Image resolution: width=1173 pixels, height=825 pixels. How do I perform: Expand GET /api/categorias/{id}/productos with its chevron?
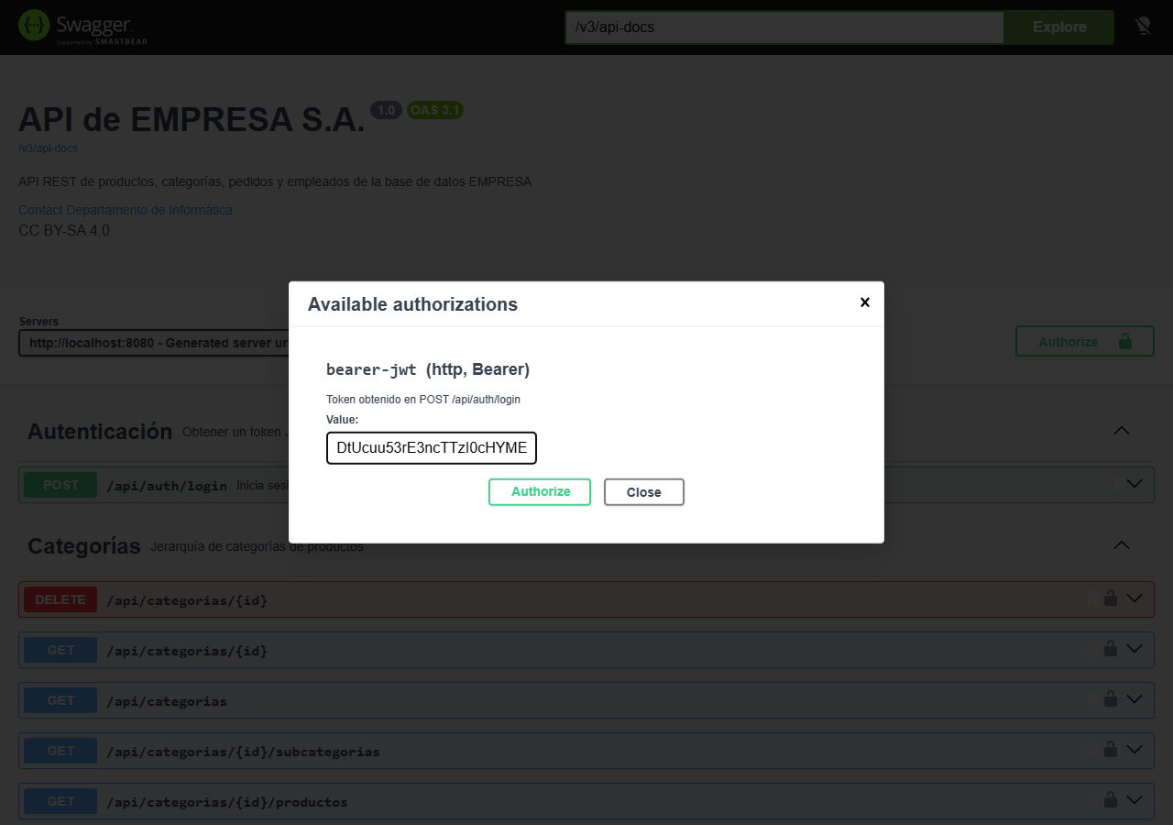pyautogui.click(x=1135, y=800)
